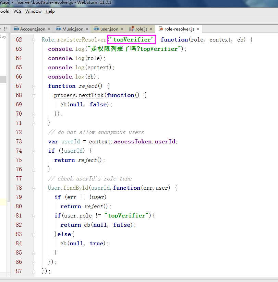The width and height of the screenshot is (278, 282).
Task: Click the JSON file icon on user.json tab
Action: pyautogui.click(x=97, y=29)
